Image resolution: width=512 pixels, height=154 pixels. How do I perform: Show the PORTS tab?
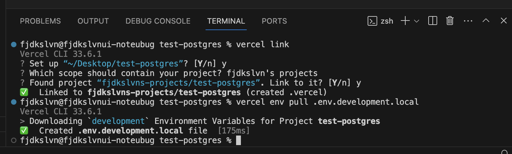coord(274,21)
